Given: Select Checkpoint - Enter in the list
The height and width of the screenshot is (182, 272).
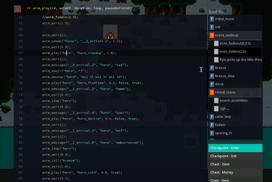Looking at the screenshot, I should pyautogui.click(x=235, y=148).
